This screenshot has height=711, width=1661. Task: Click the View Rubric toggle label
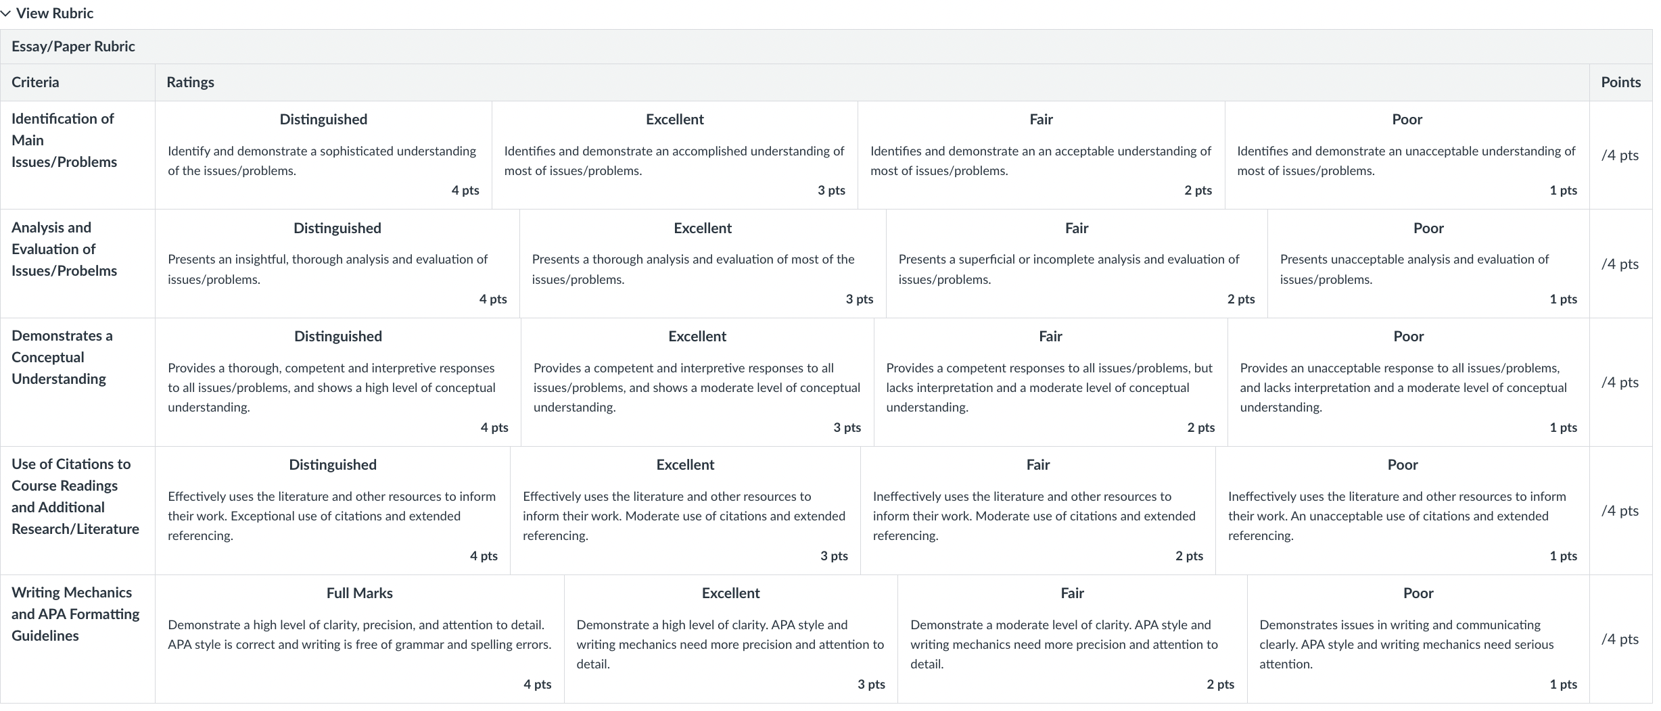55,14
